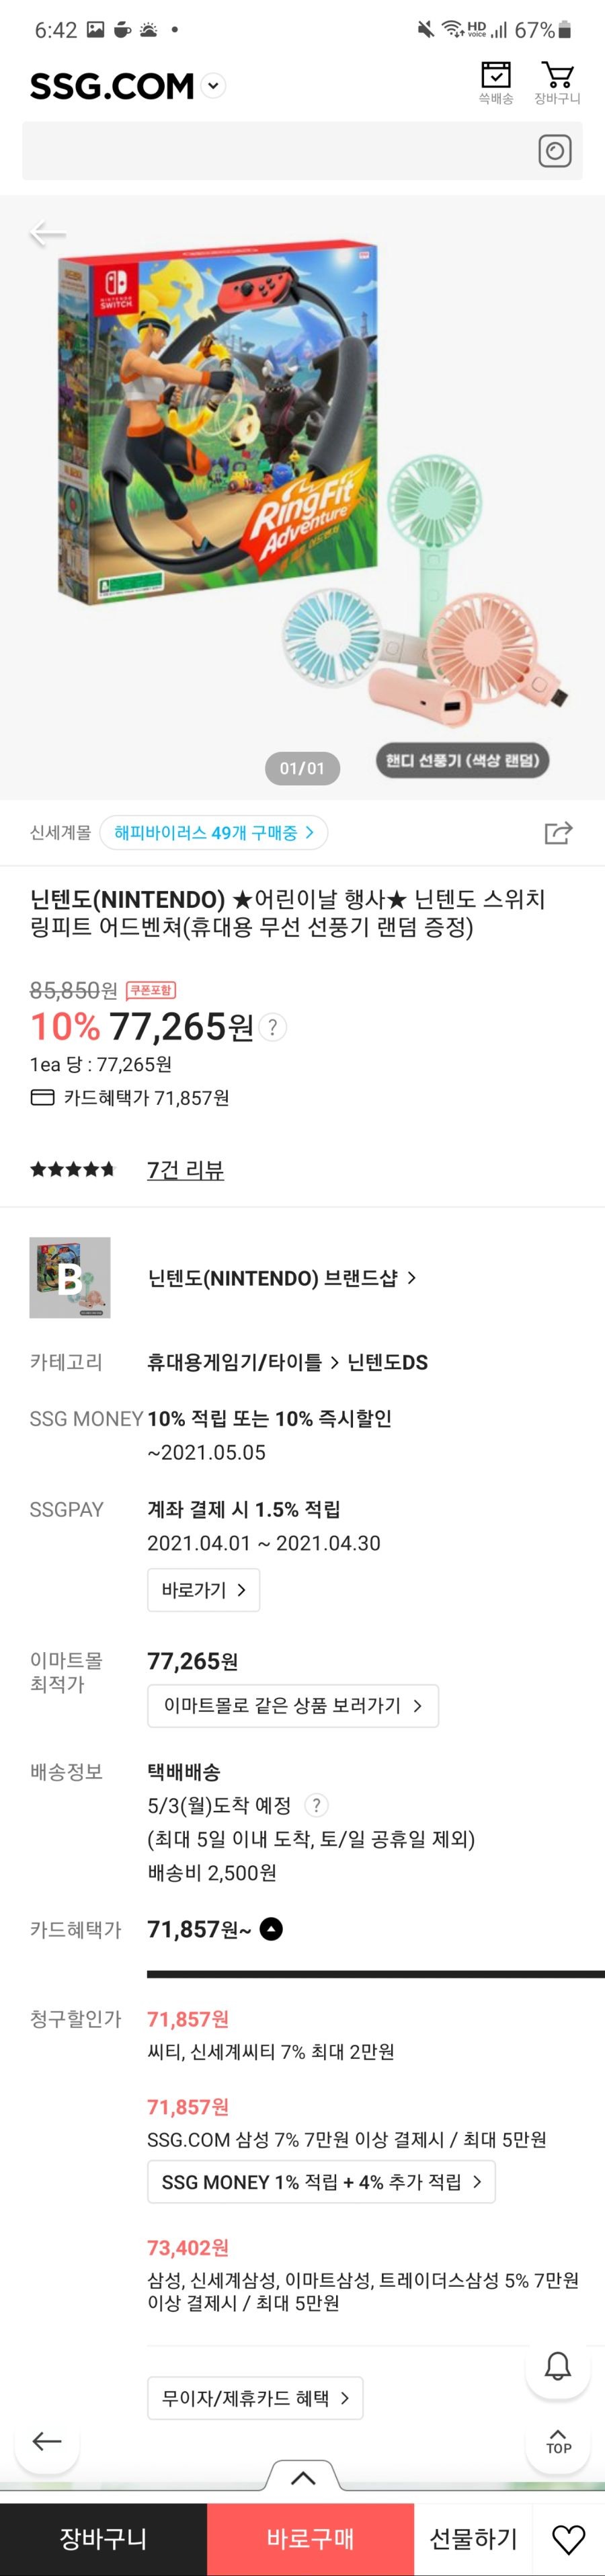Open 닌텐도(NINTENDO) 브랜드샵 link
The width and height of the screenshot is (605, 2576).
click(282, 1278)
